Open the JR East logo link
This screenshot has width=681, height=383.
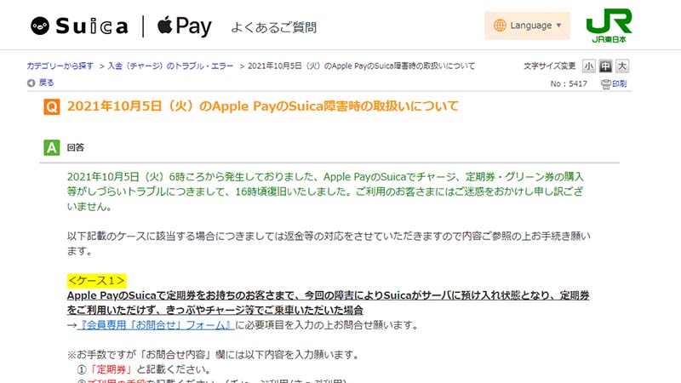coord(609,26)
